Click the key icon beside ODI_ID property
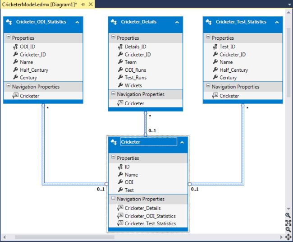Screen dimensions: 293x242 [x=14, y=47]
